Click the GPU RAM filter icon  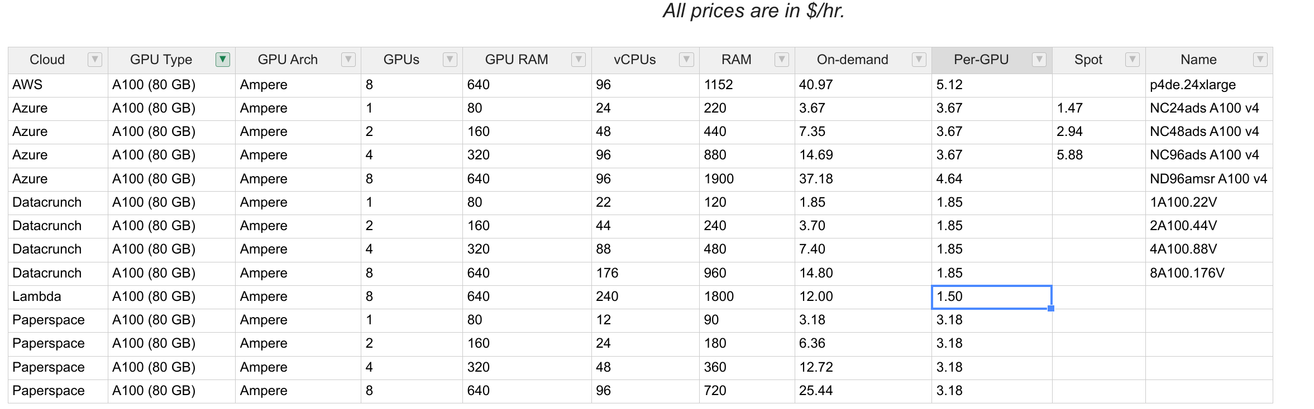(x=579, y=60)
